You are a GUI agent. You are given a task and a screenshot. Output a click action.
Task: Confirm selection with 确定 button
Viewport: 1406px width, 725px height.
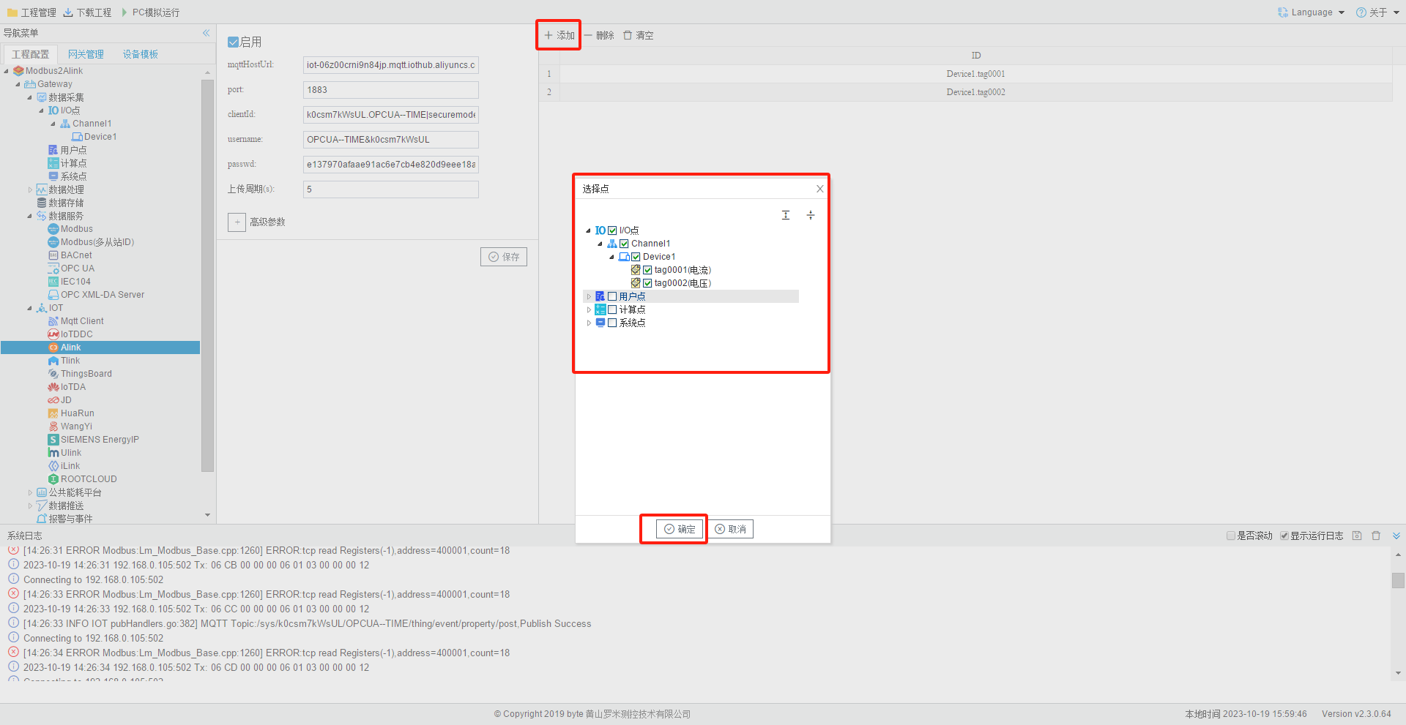680,529
